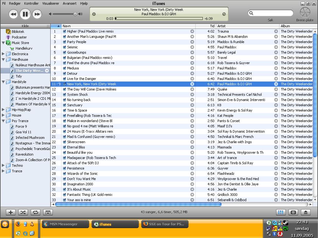Open the Kontroller menu
This screenshot has width=318, height=238.
(31, 3)
